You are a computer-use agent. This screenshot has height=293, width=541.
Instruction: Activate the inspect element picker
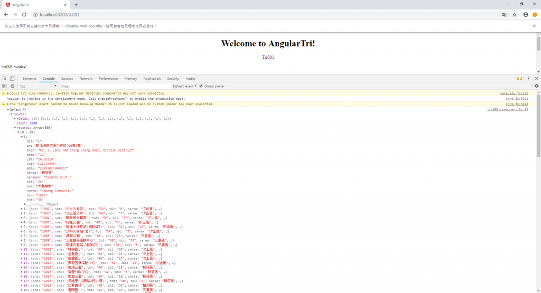(4, 79)
